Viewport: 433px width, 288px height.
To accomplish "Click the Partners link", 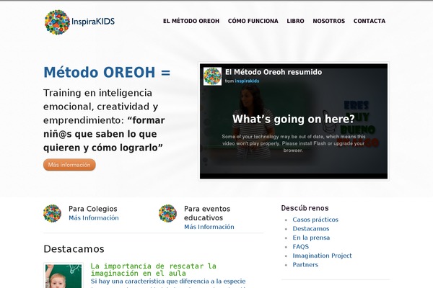I will 305,264.
